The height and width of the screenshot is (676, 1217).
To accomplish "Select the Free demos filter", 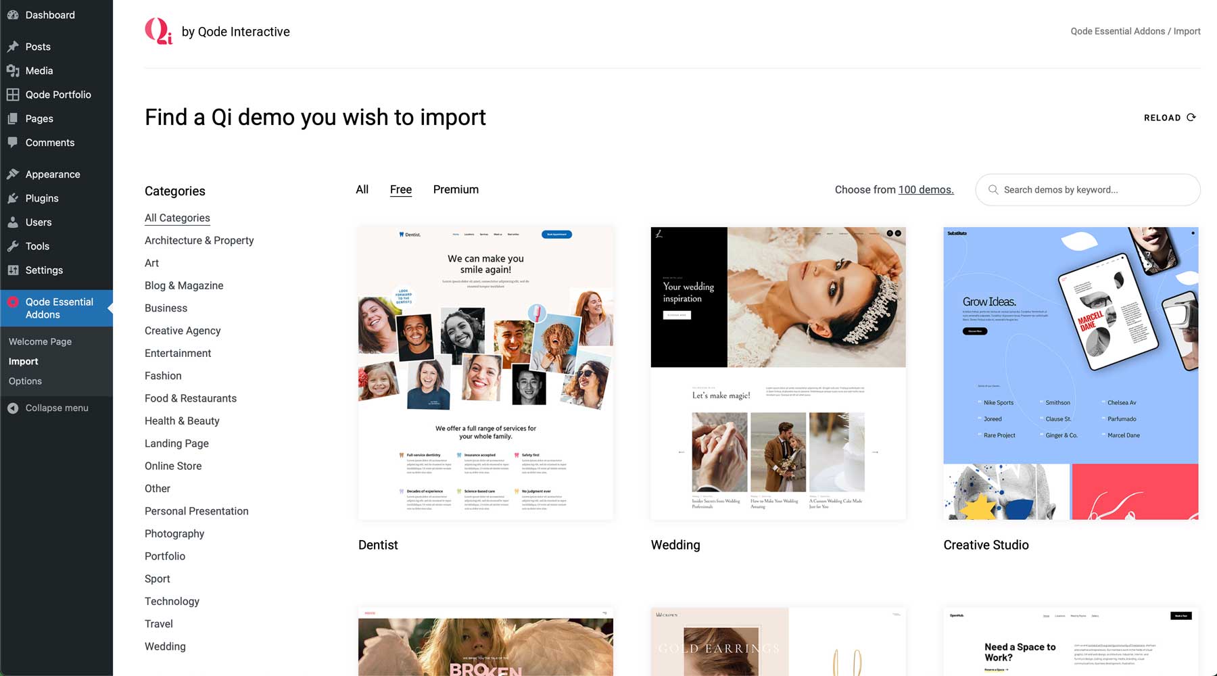I will tap(401, 190).
